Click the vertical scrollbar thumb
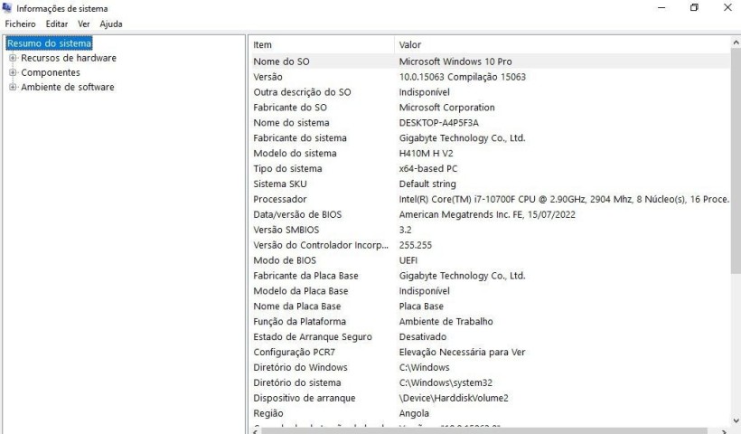This screenshot has width=741, height=434. coord(736,160)
